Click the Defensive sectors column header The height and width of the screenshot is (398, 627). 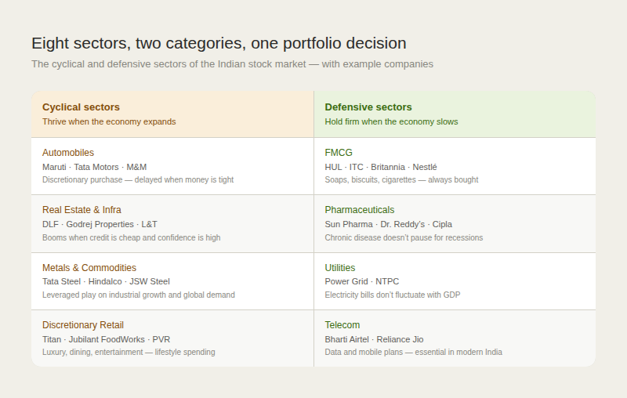click(x=455, y=114)
